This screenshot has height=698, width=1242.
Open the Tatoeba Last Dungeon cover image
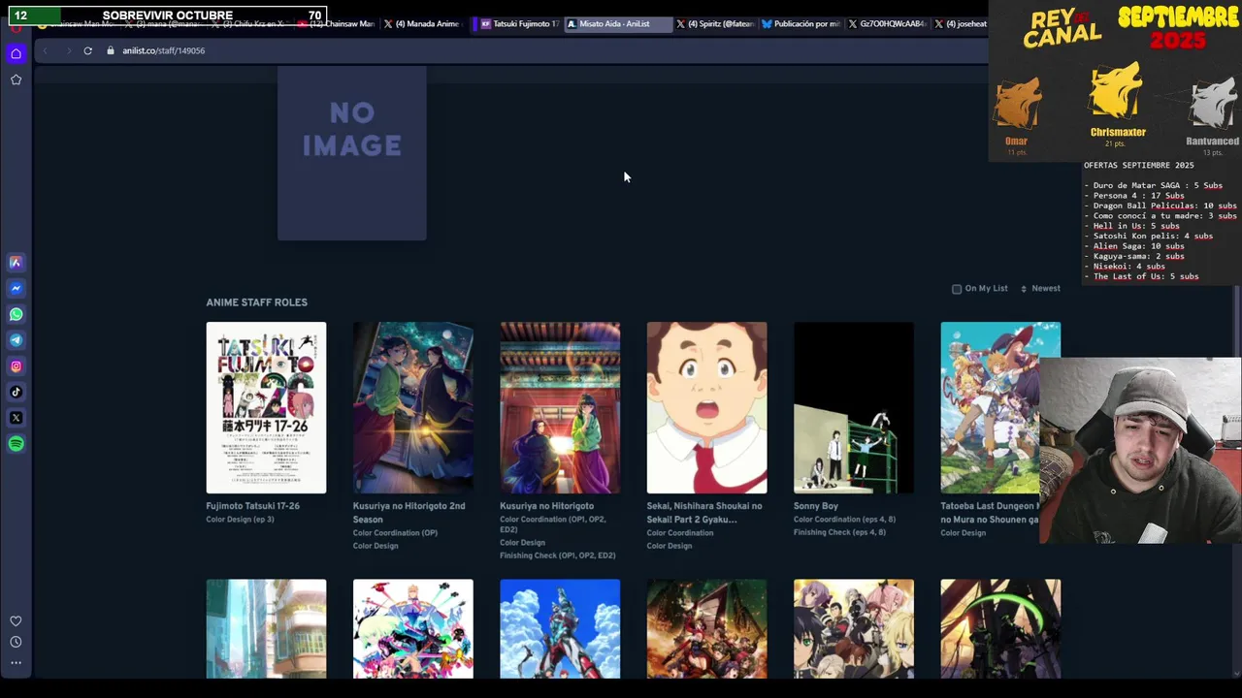[990, 408]
